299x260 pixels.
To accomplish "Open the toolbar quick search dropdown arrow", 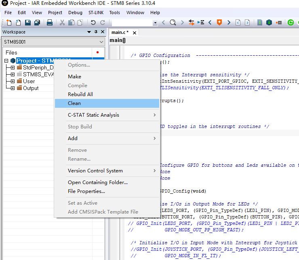I will click(x=155, y=23).
